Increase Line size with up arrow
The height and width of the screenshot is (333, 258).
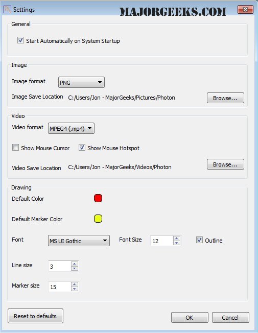point(75,264)
